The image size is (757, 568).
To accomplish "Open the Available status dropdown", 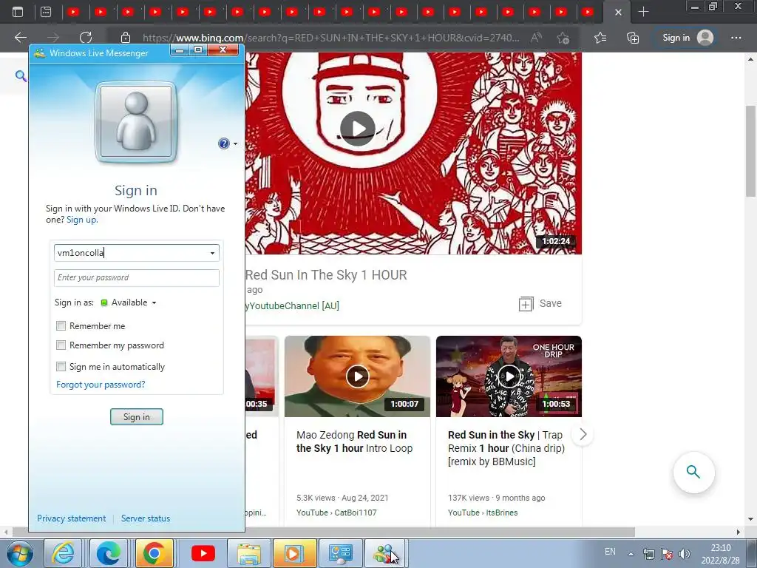I will [129, 302].
